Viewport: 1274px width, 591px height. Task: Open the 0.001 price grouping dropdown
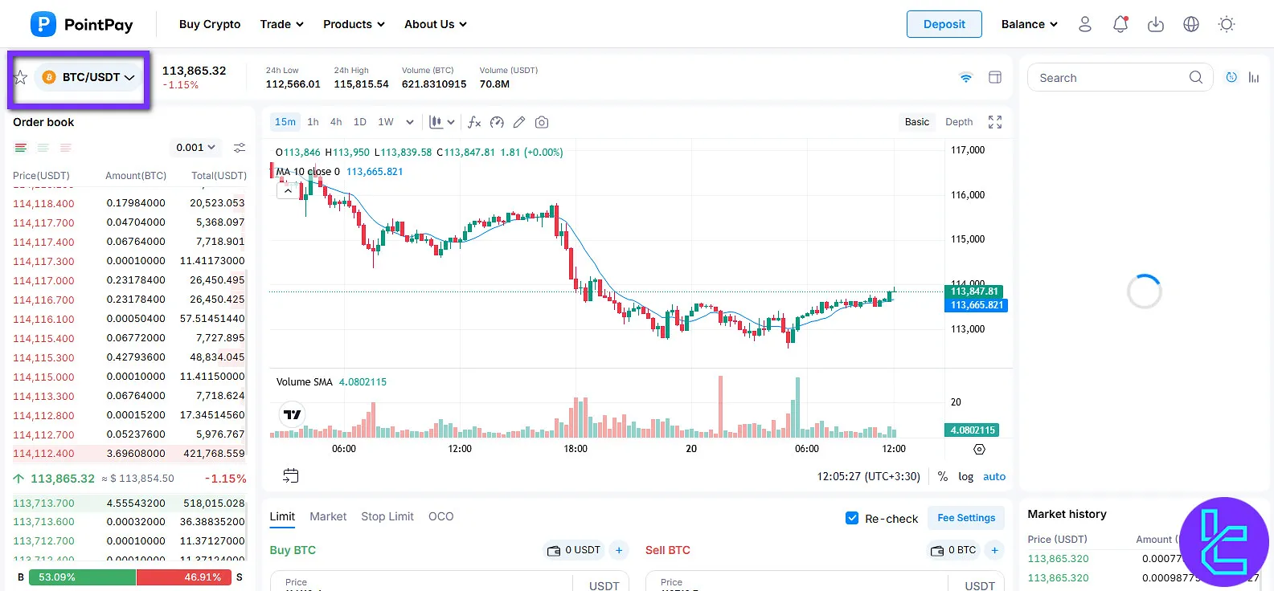(196, 148)
